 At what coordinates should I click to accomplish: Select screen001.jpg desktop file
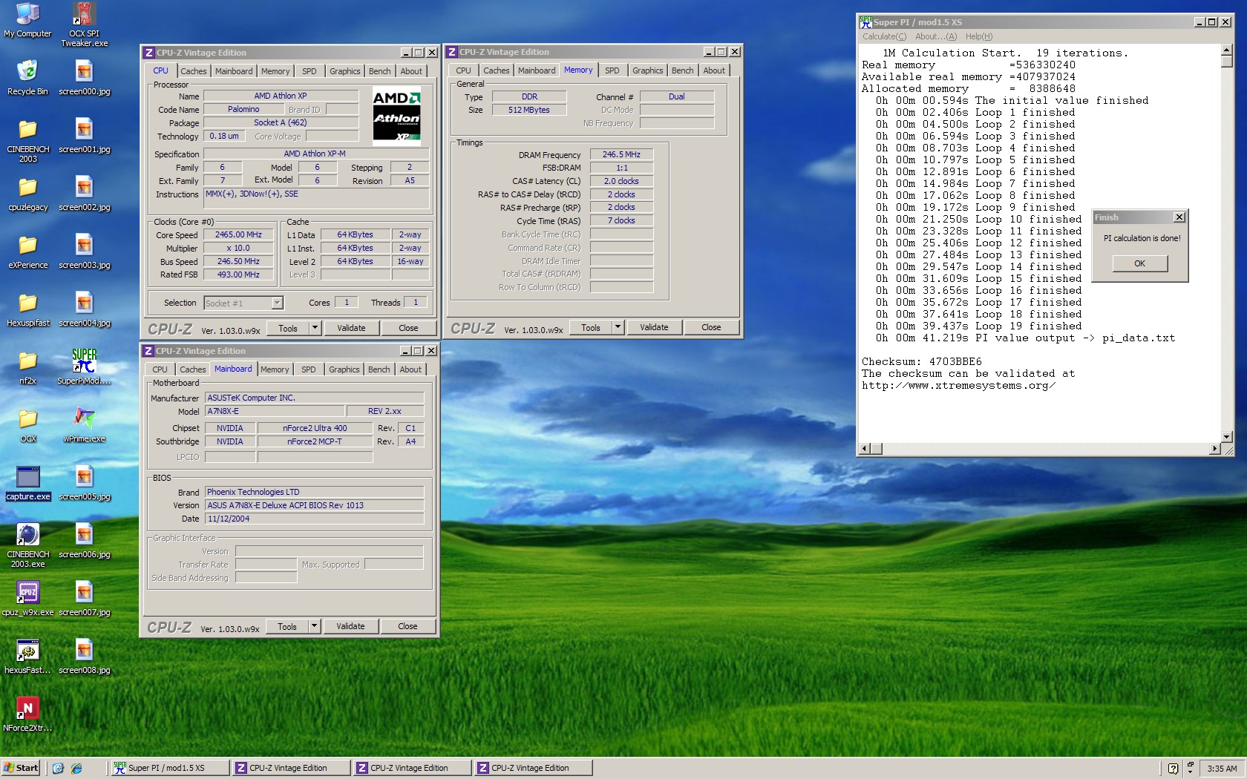click(x=85, y=136)
